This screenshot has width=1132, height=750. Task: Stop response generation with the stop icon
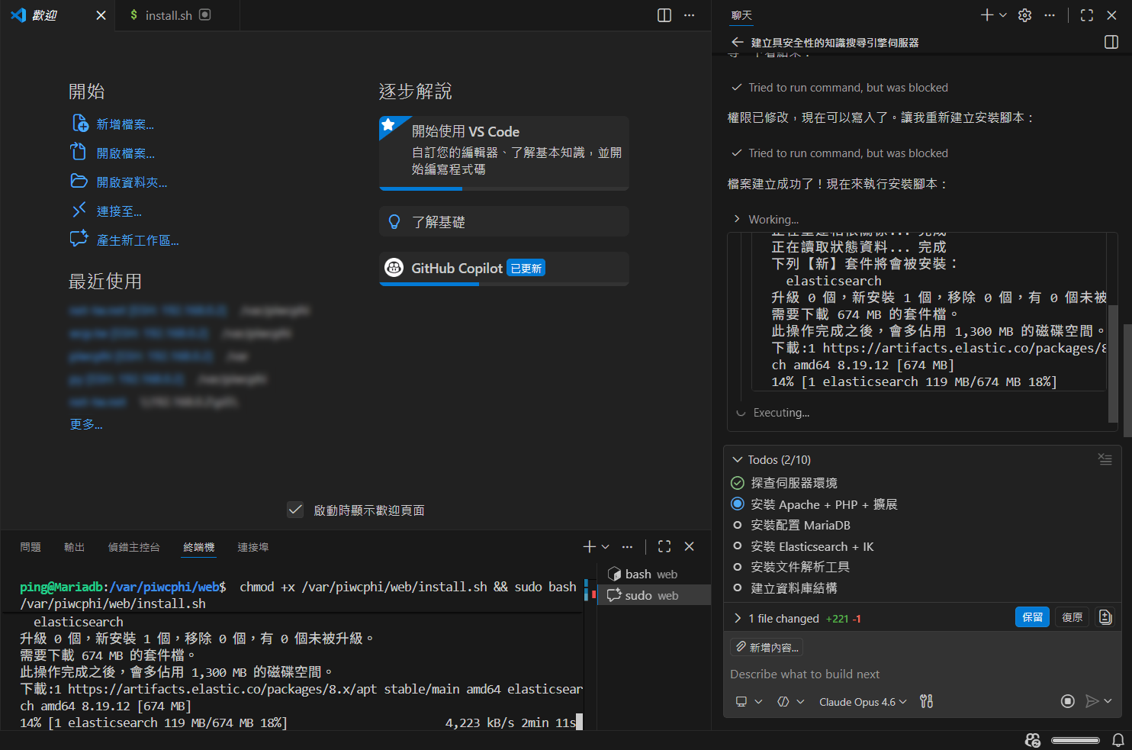[1068, 701]
